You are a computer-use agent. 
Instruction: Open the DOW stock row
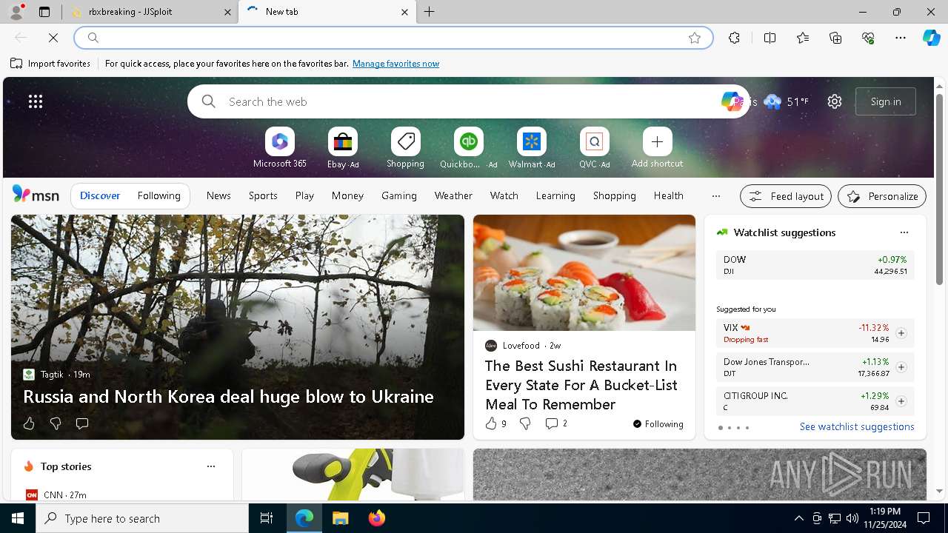coord(815,265)
